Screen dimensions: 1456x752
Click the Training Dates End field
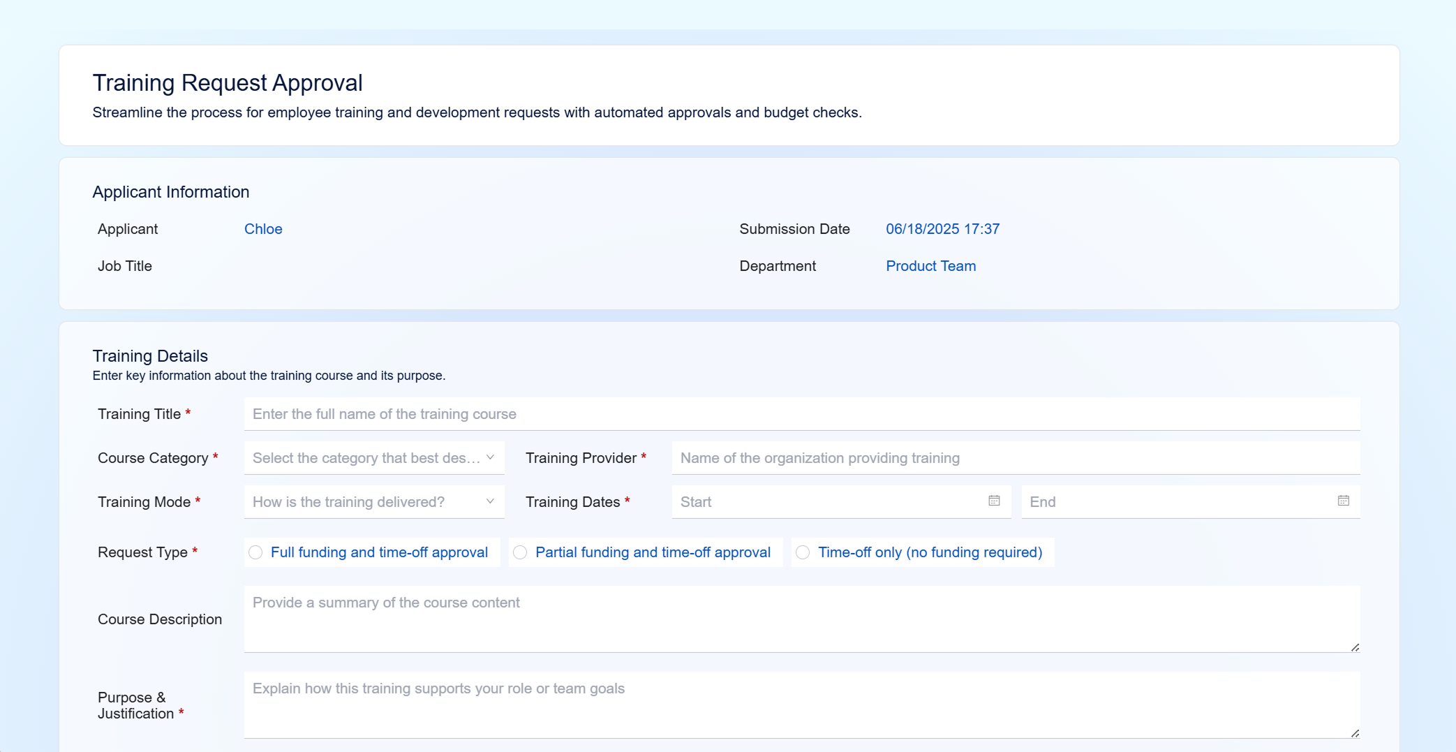pyautogui.click(x=1191, y=502)
